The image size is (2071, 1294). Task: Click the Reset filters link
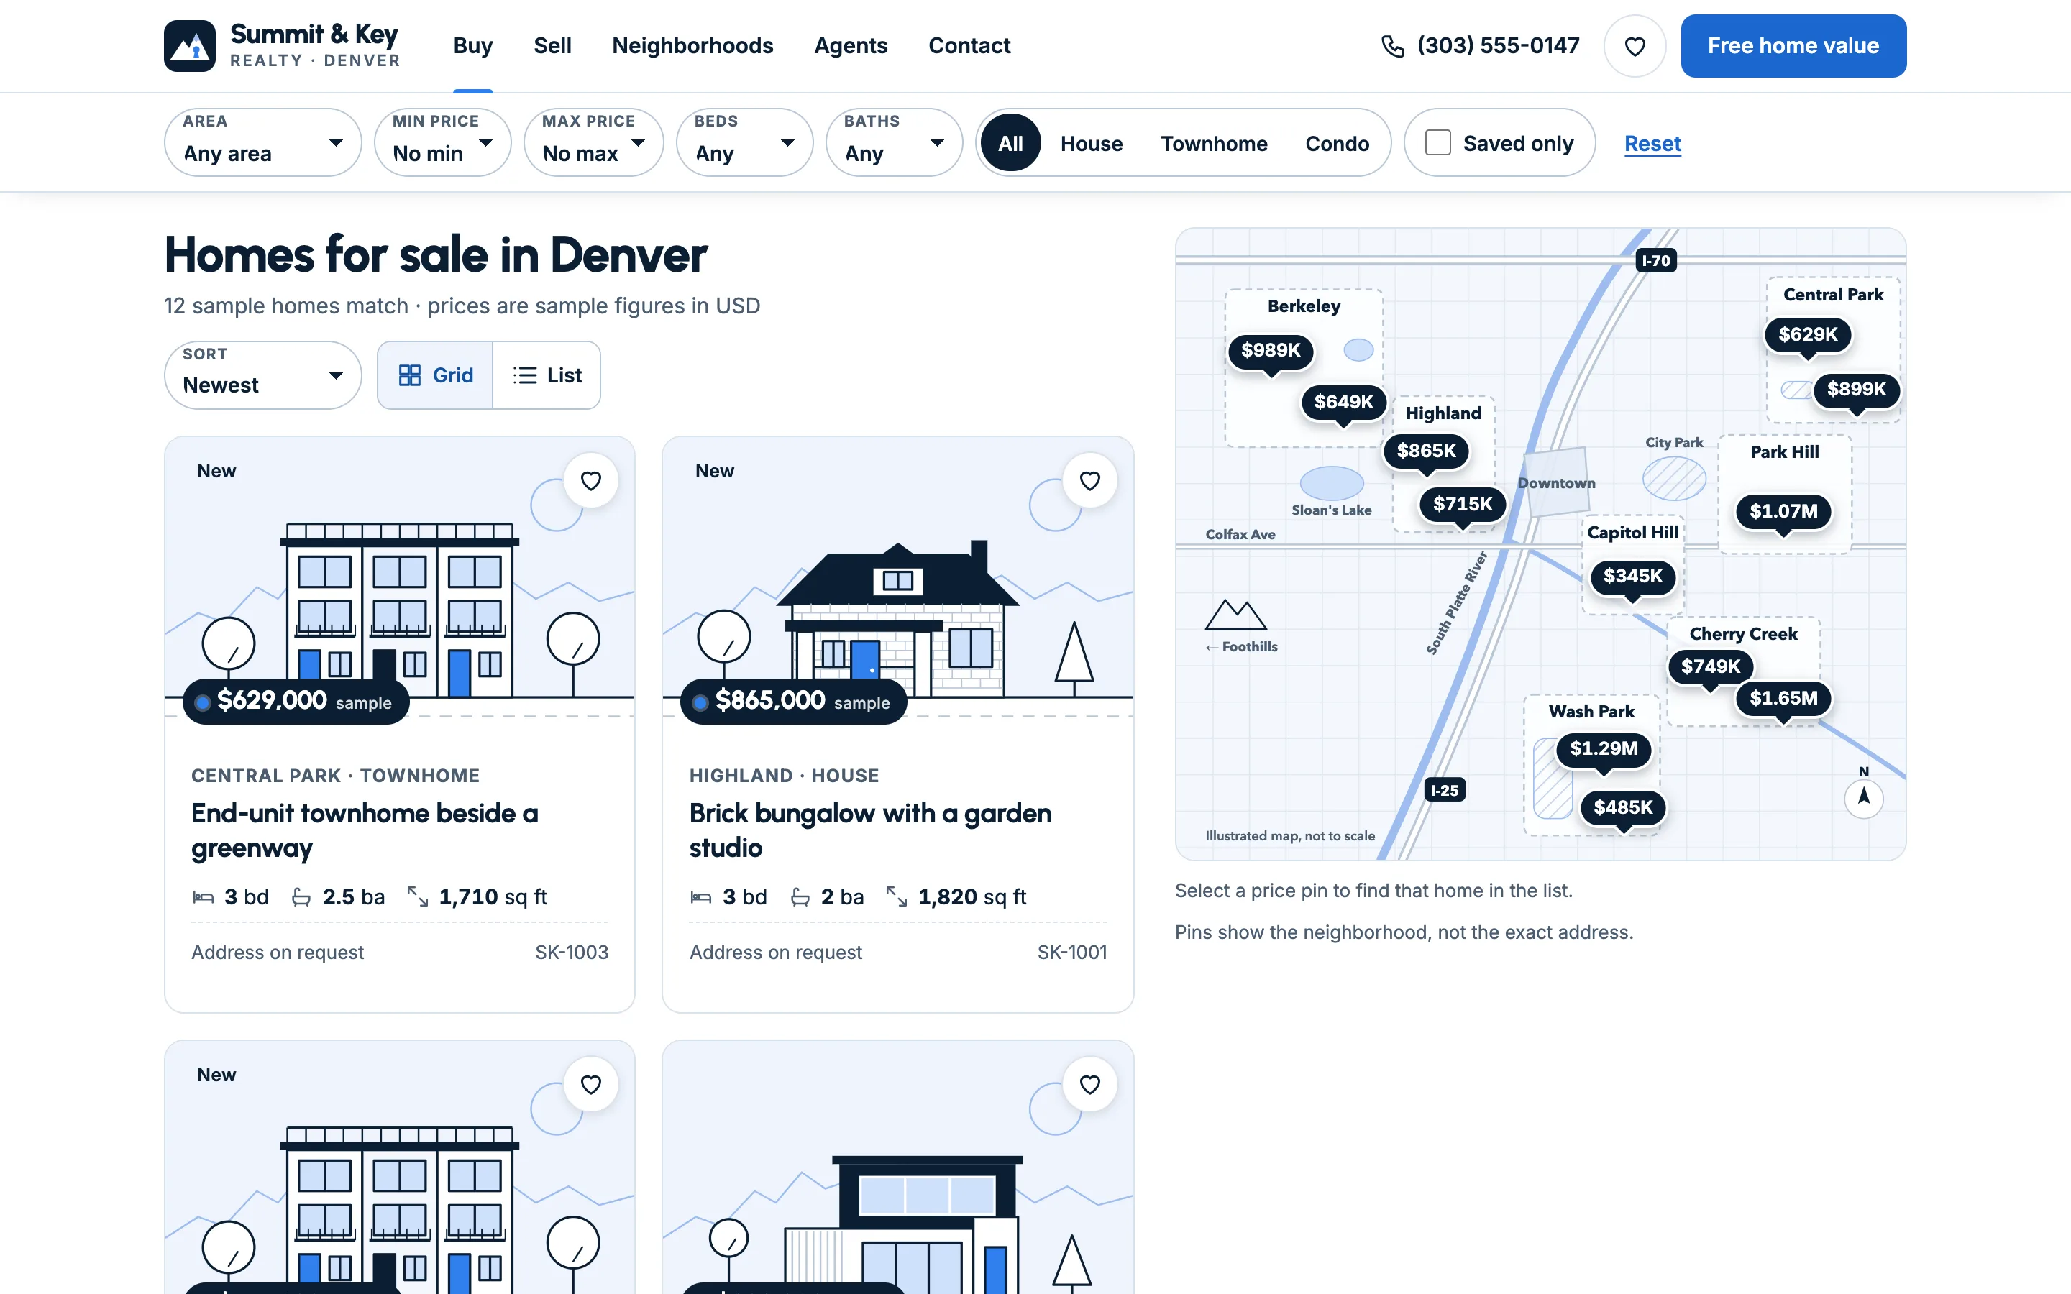[1652, 143]
